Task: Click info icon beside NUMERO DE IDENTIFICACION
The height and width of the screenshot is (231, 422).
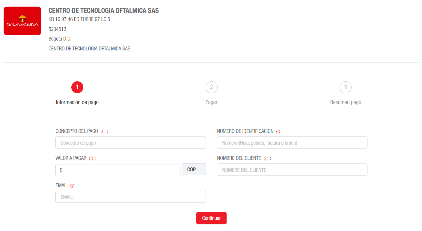Action: click(x=278, y=131)
